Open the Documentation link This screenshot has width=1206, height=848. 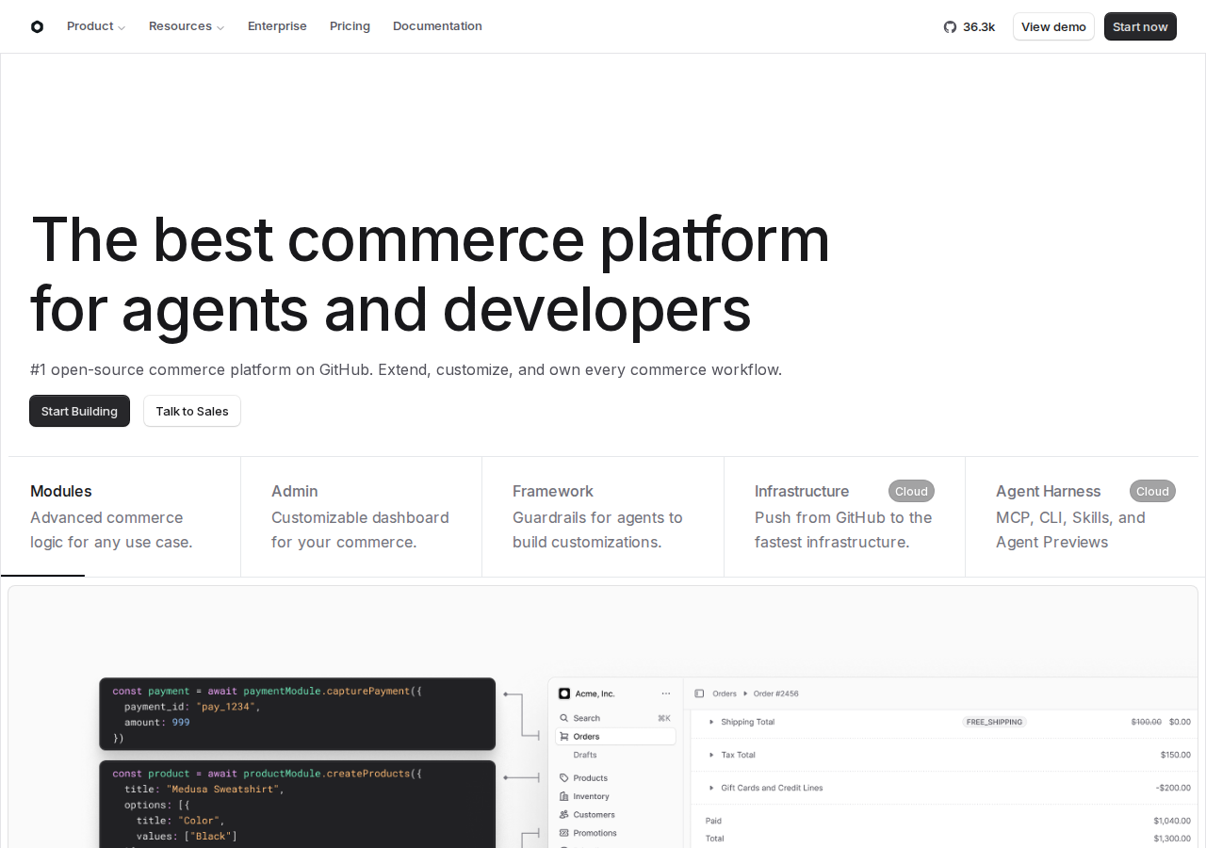point(437,26)
